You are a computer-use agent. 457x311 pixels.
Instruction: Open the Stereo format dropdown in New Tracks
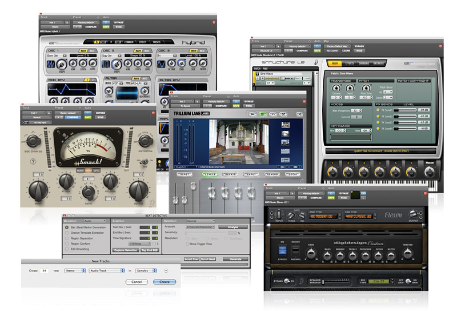[75, 270]
